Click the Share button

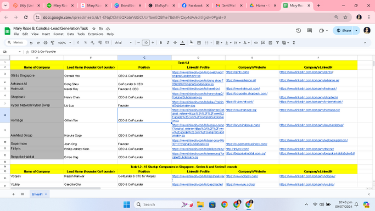coord(344,31)
